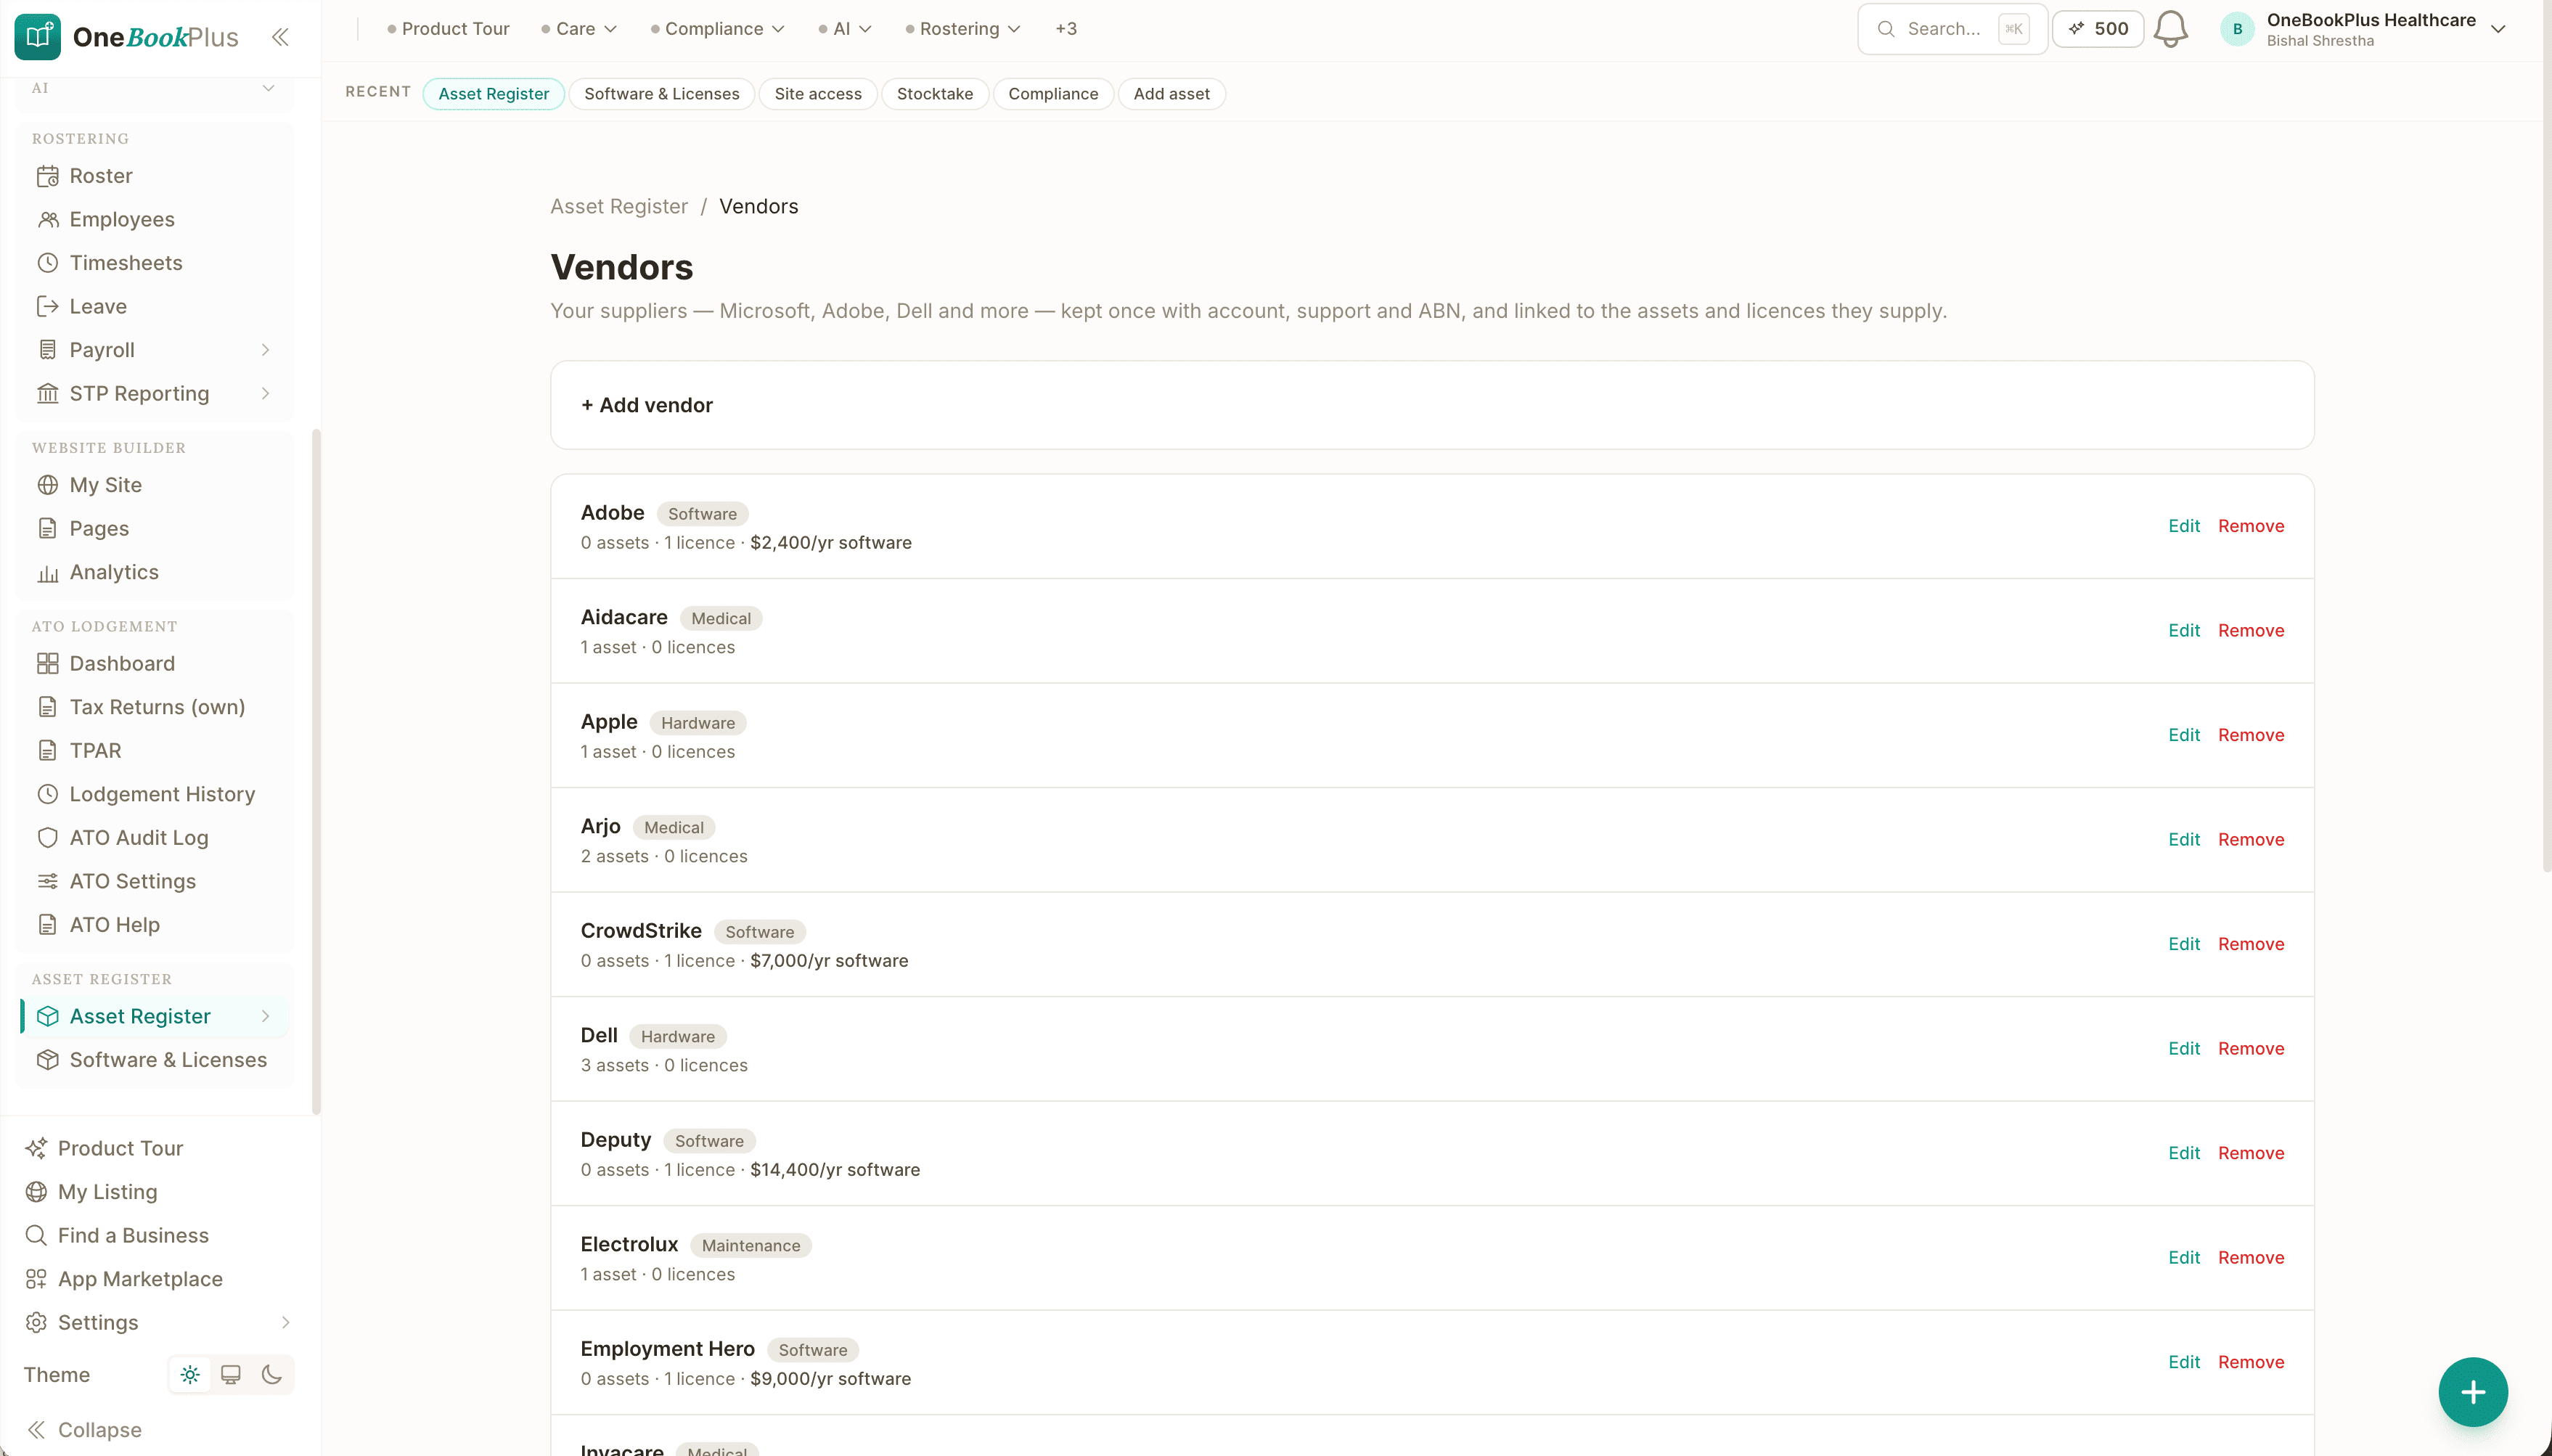Open the AI dropdown in top nav
The image size is (2552, 1456).
[x=845, y=29]
